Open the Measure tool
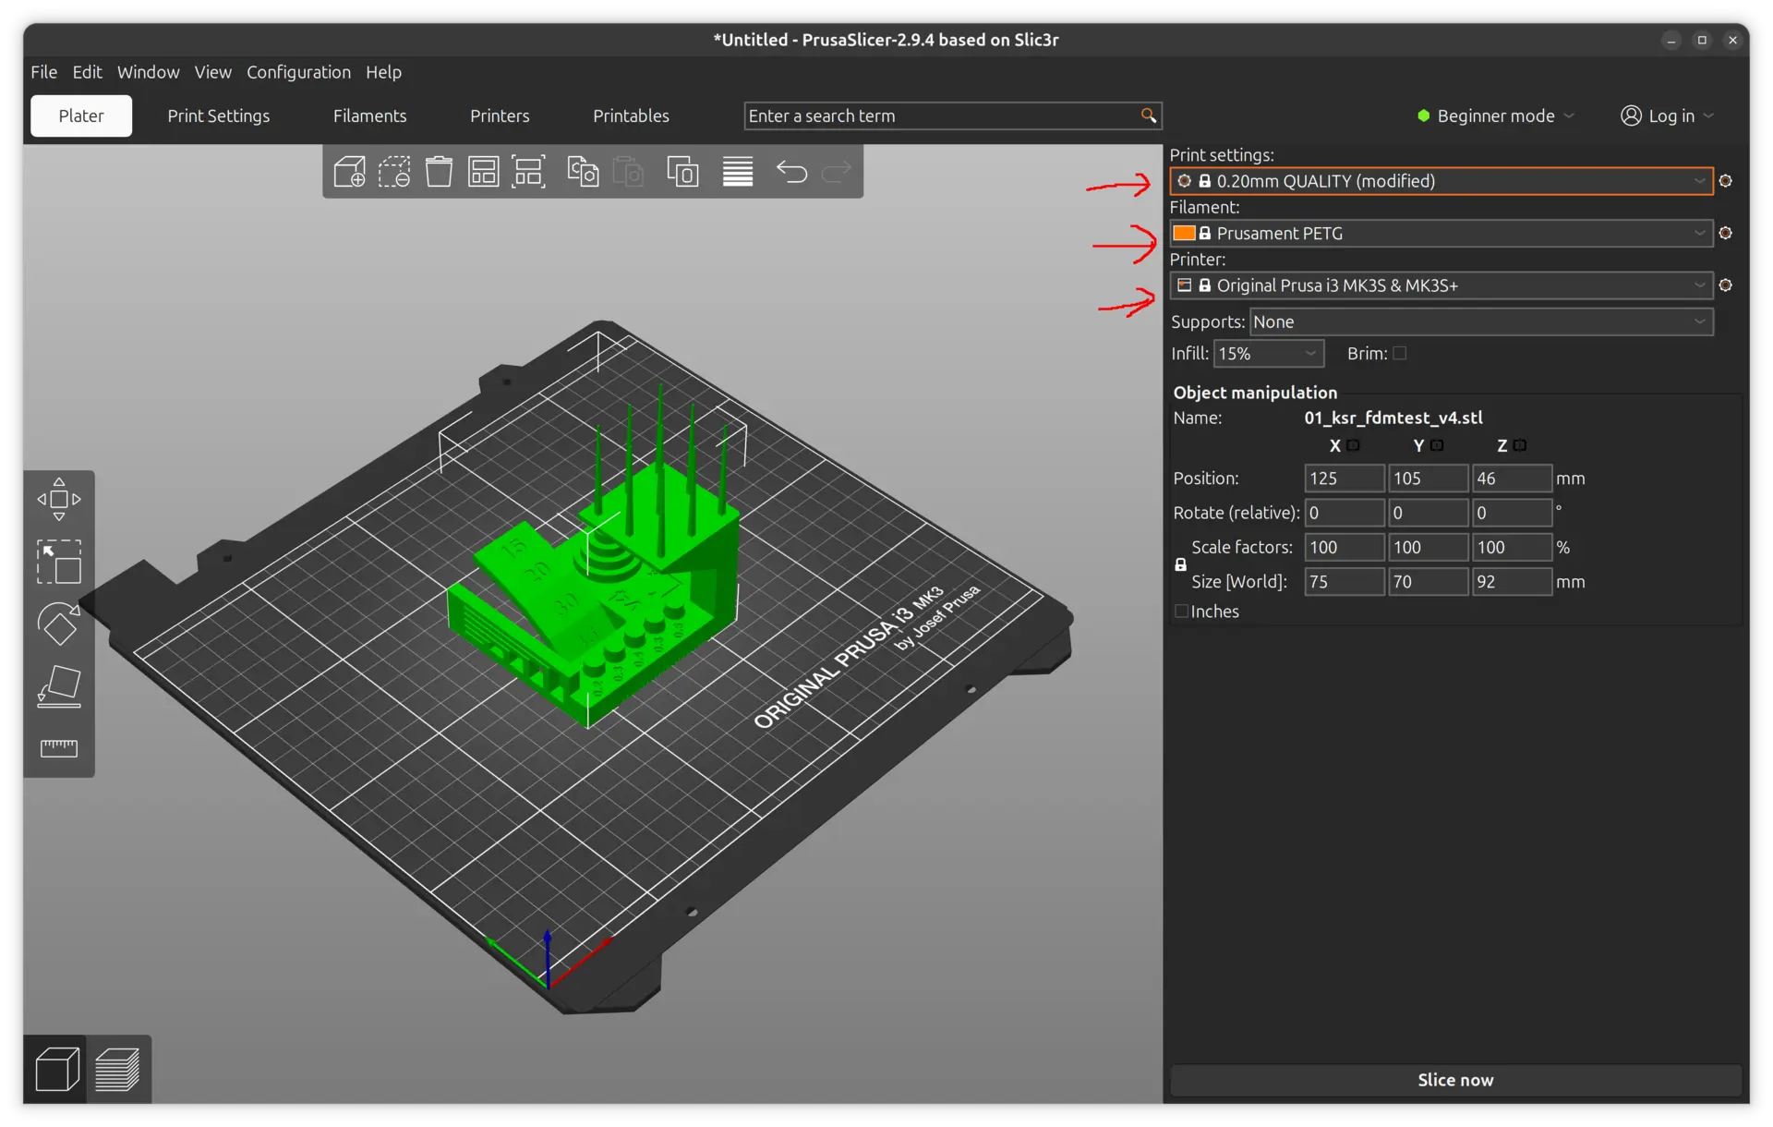Viewport: 1773px width, 1127px height. 58,748
